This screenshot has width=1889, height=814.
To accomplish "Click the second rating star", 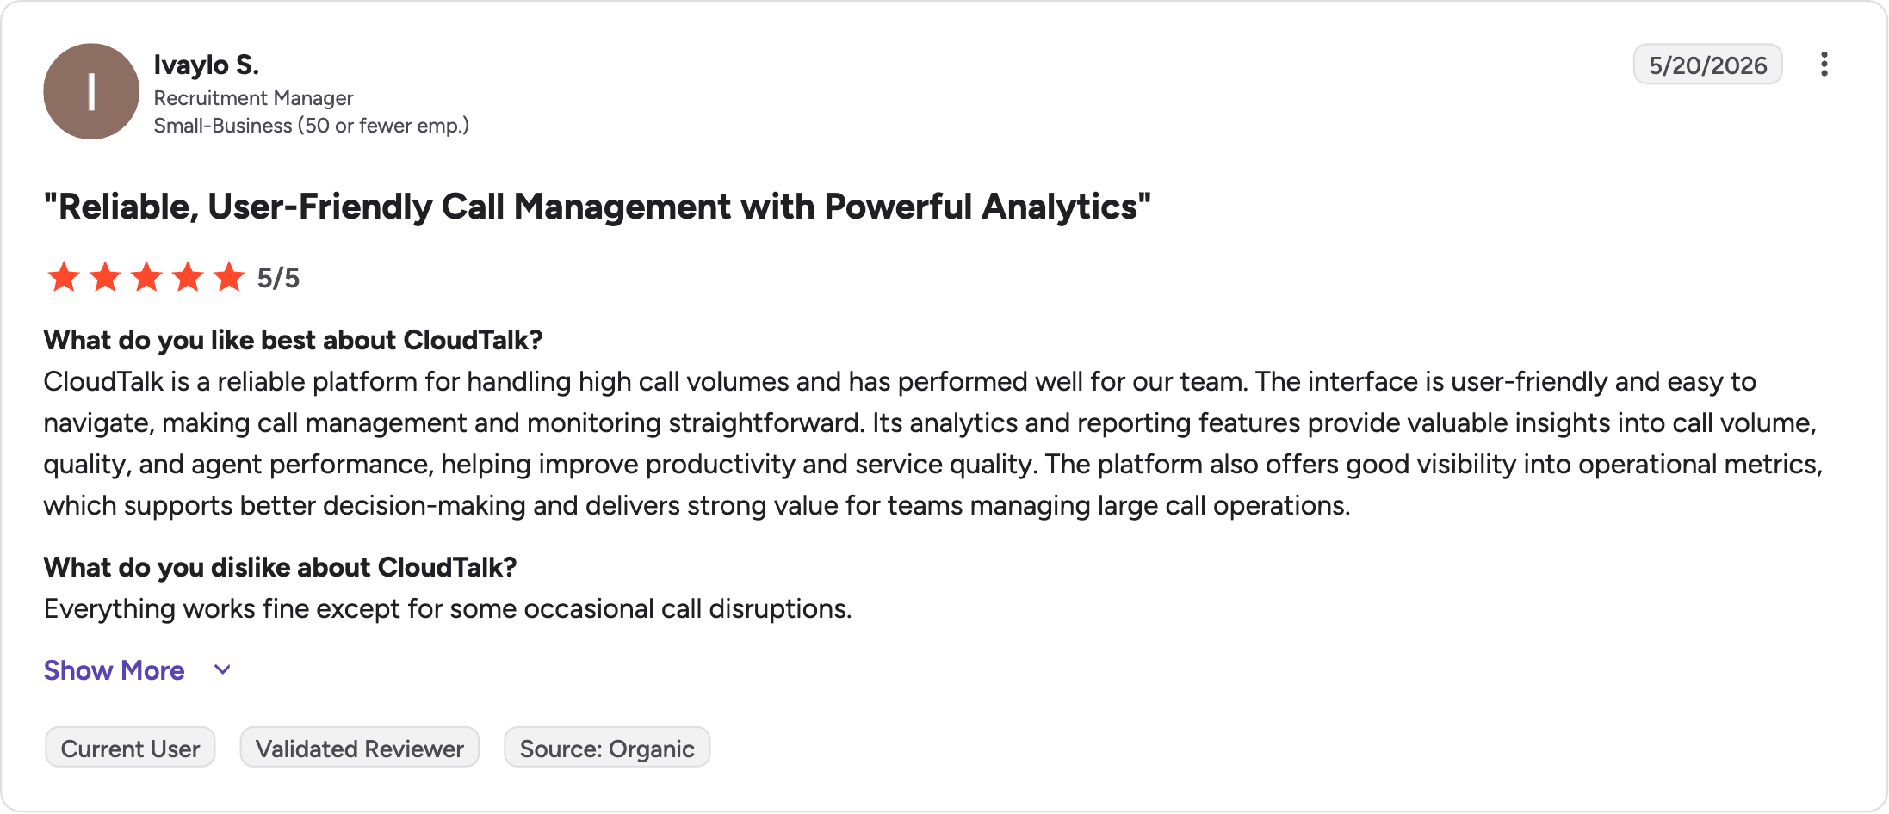I will tap(105, 277).
